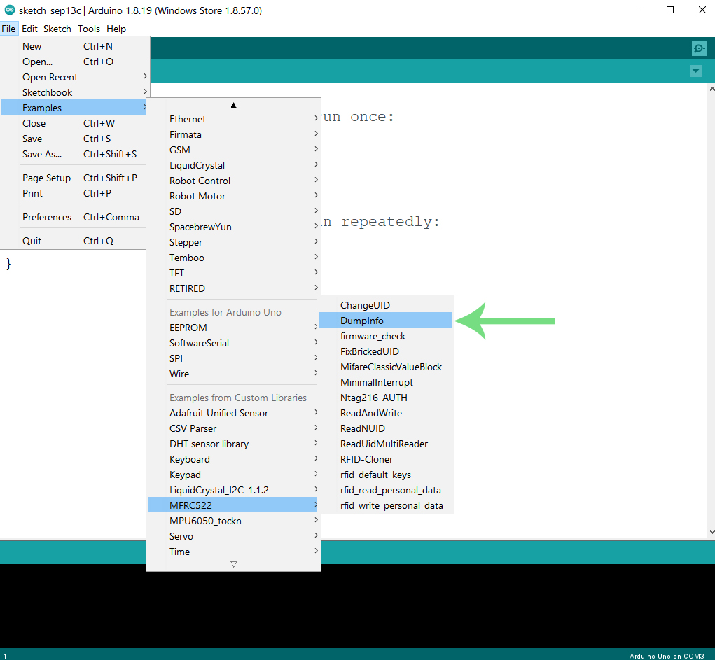Choose Save As... from File menu

pos(73,155)
